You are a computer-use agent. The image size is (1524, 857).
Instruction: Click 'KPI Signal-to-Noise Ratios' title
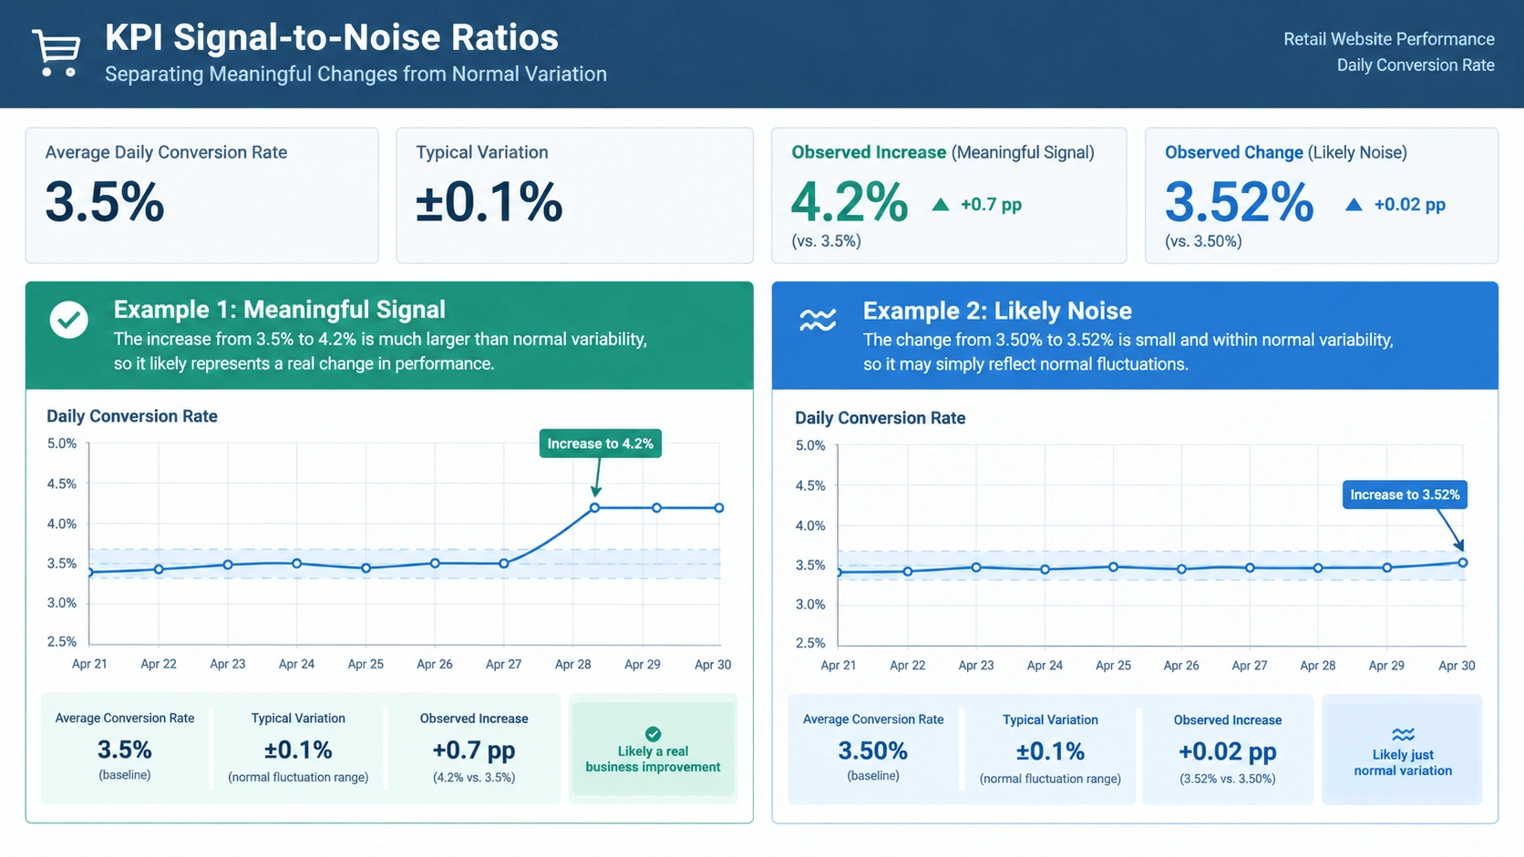332,37
